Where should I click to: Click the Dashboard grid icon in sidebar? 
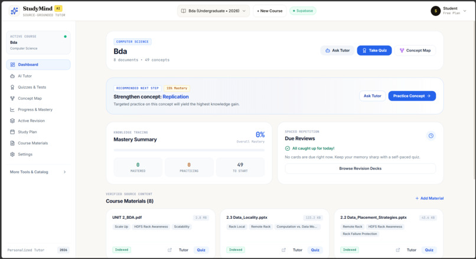12,64
